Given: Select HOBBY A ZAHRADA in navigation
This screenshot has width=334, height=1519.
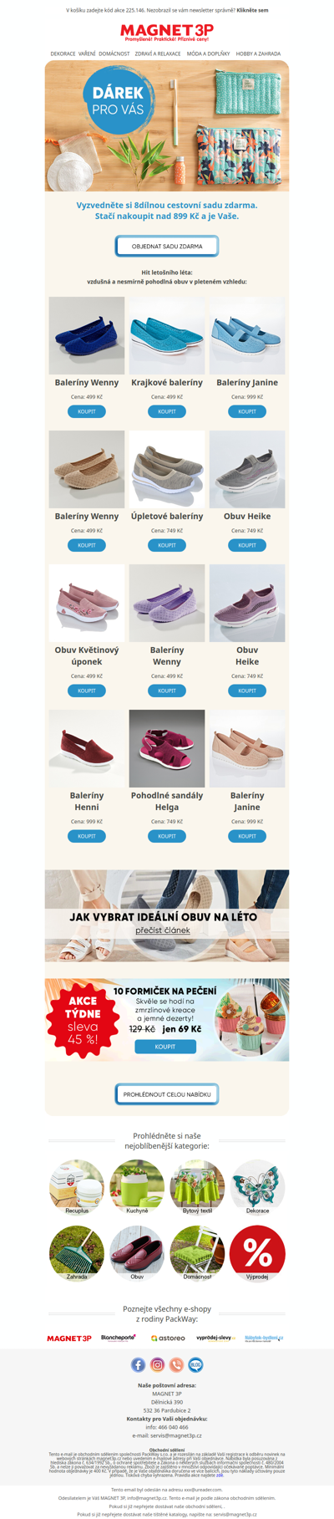Looking at the screenshot, I should 258,54.
